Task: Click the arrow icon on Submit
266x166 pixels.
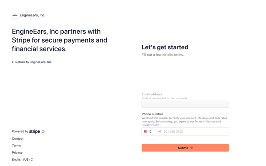Action: click(192, 148)
